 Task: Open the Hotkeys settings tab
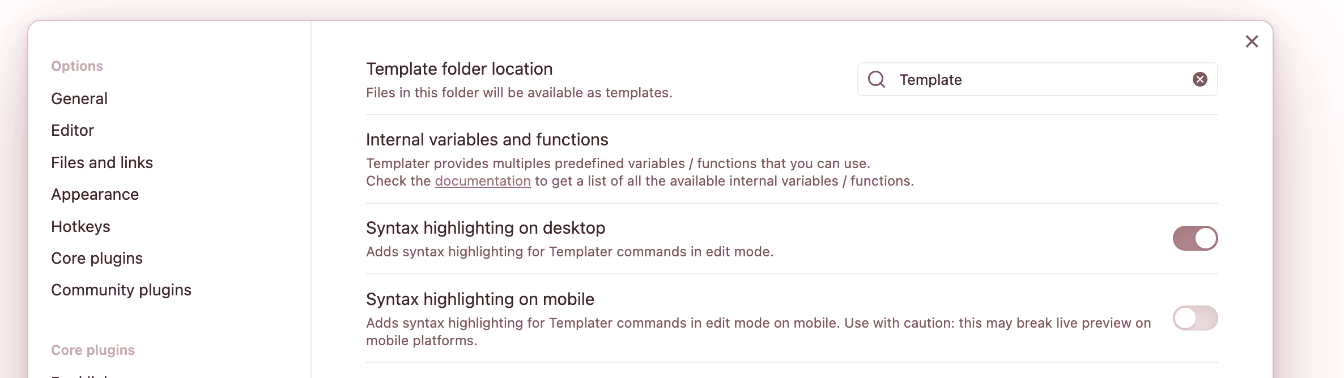[80, 227]
